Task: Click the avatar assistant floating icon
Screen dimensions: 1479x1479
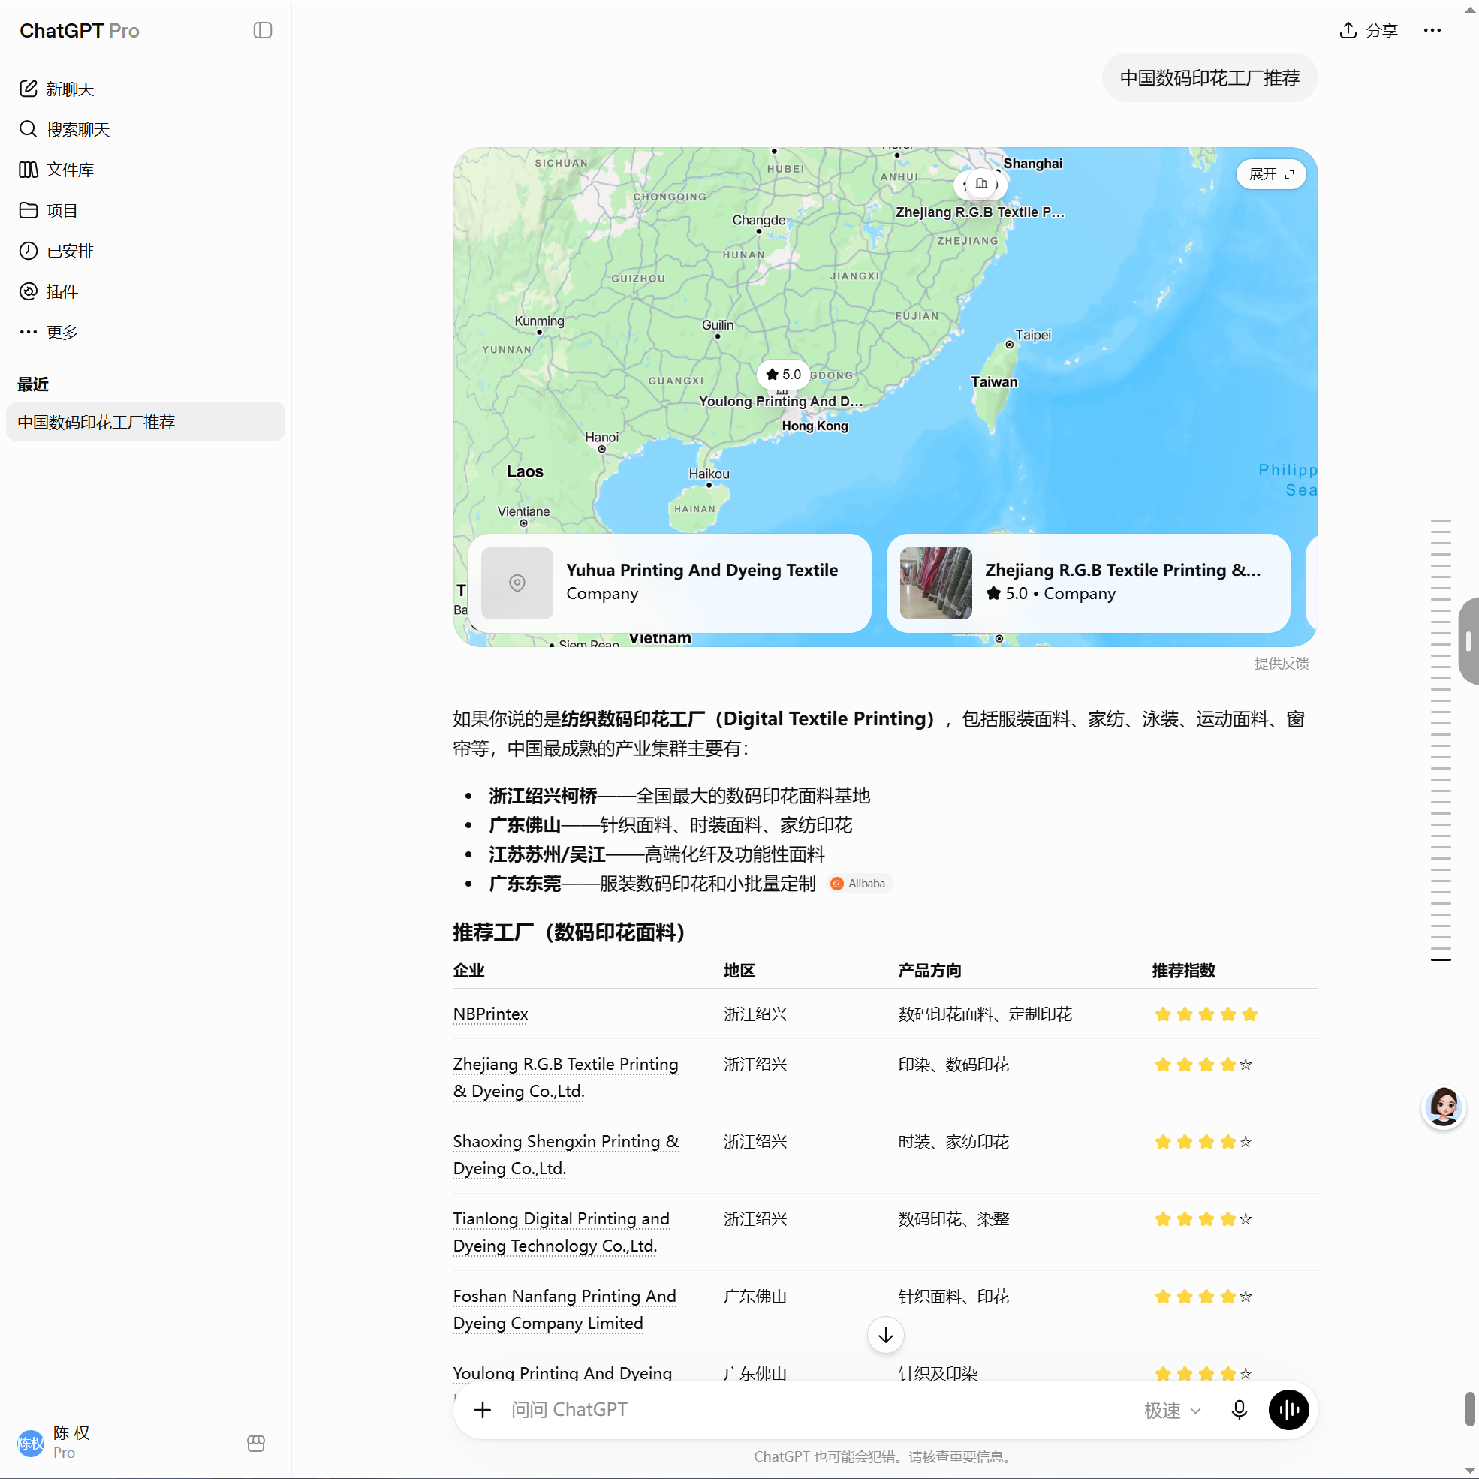Action: (1444, 1106)
